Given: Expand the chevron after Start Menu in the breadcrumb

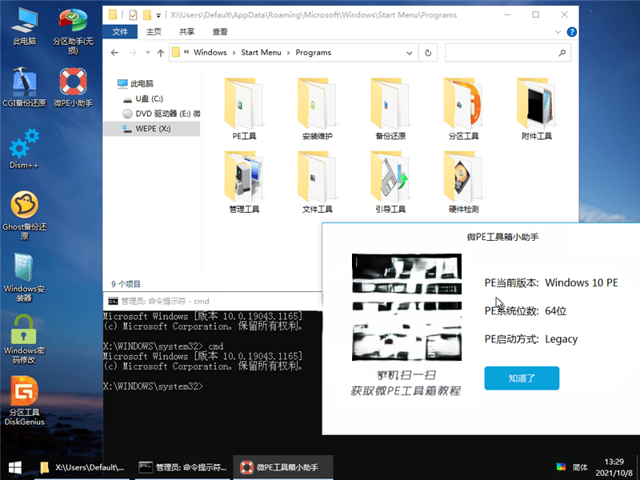Looking at the screenshot, I should (x=288, y=53).
